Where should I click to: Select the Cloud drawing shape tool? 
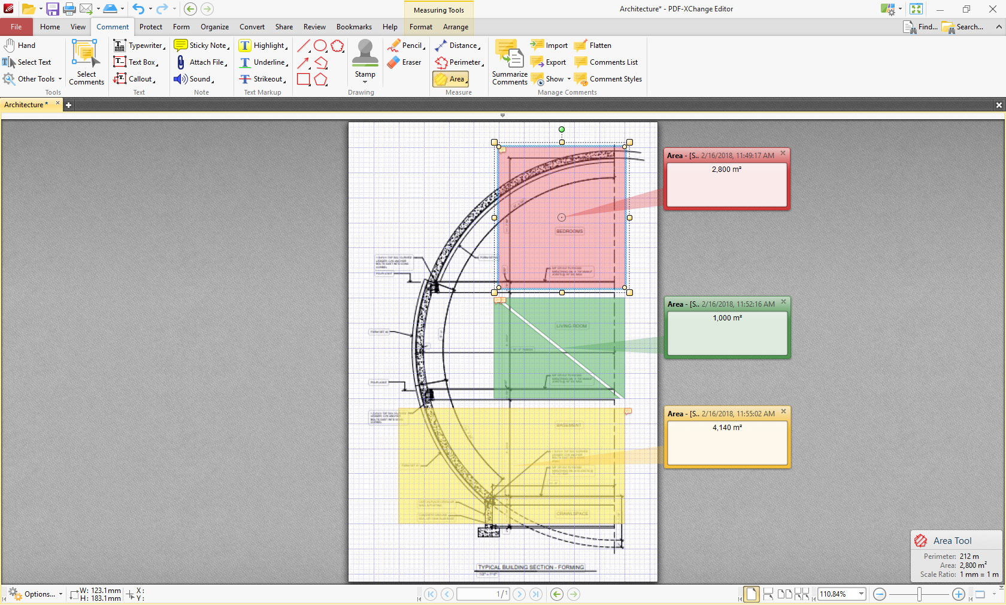tap(338, 46)
